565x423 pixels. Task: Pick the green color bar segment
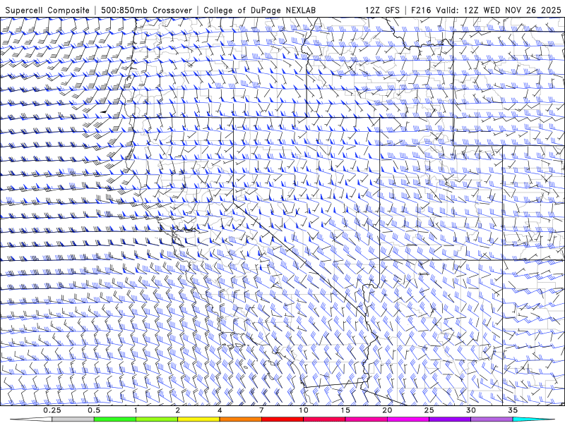click(x=115, y=419)
